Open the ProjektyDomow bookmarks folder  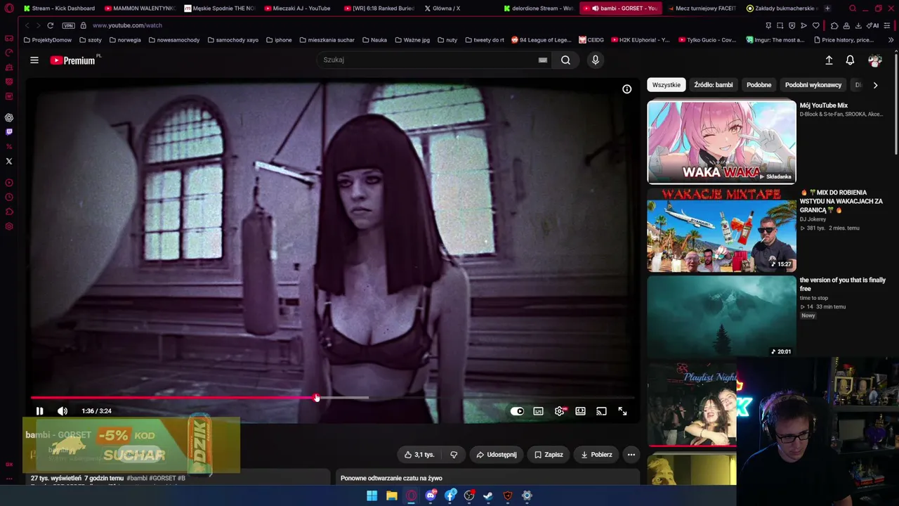[x=48, y=40]
